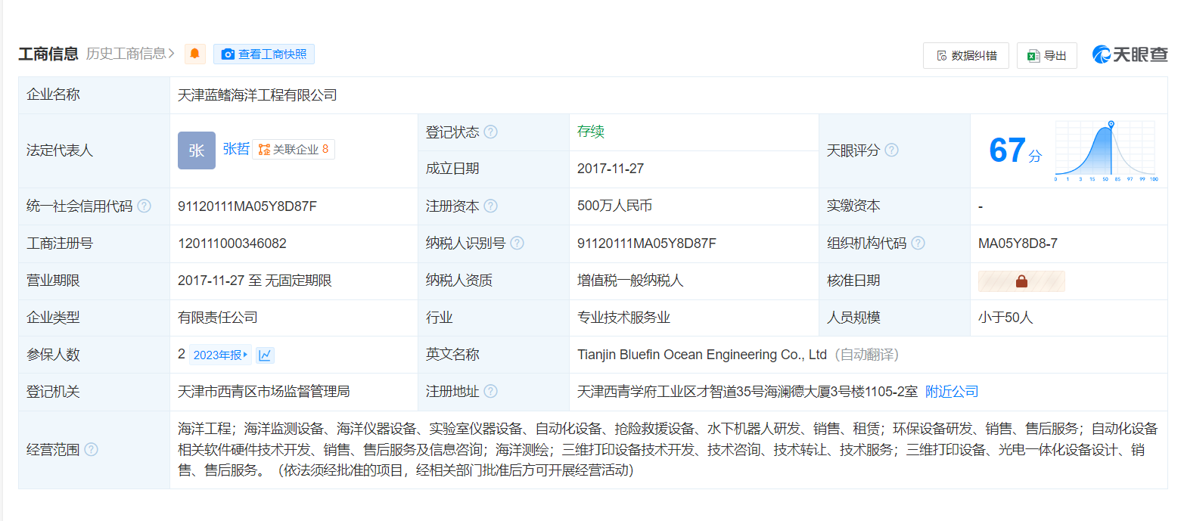Open 查看工商快照 snapshot button
1181x521 pixels.
click(264, 54)
